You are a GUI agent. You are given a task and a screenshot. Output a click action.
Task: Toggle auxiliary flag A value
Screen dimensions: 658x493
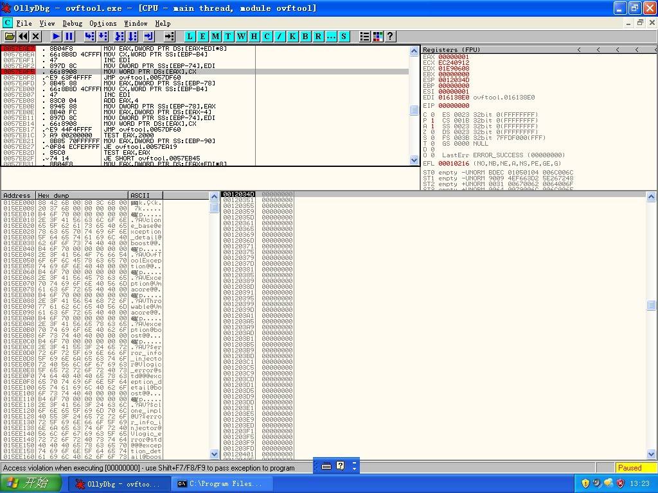click(432, 126)
